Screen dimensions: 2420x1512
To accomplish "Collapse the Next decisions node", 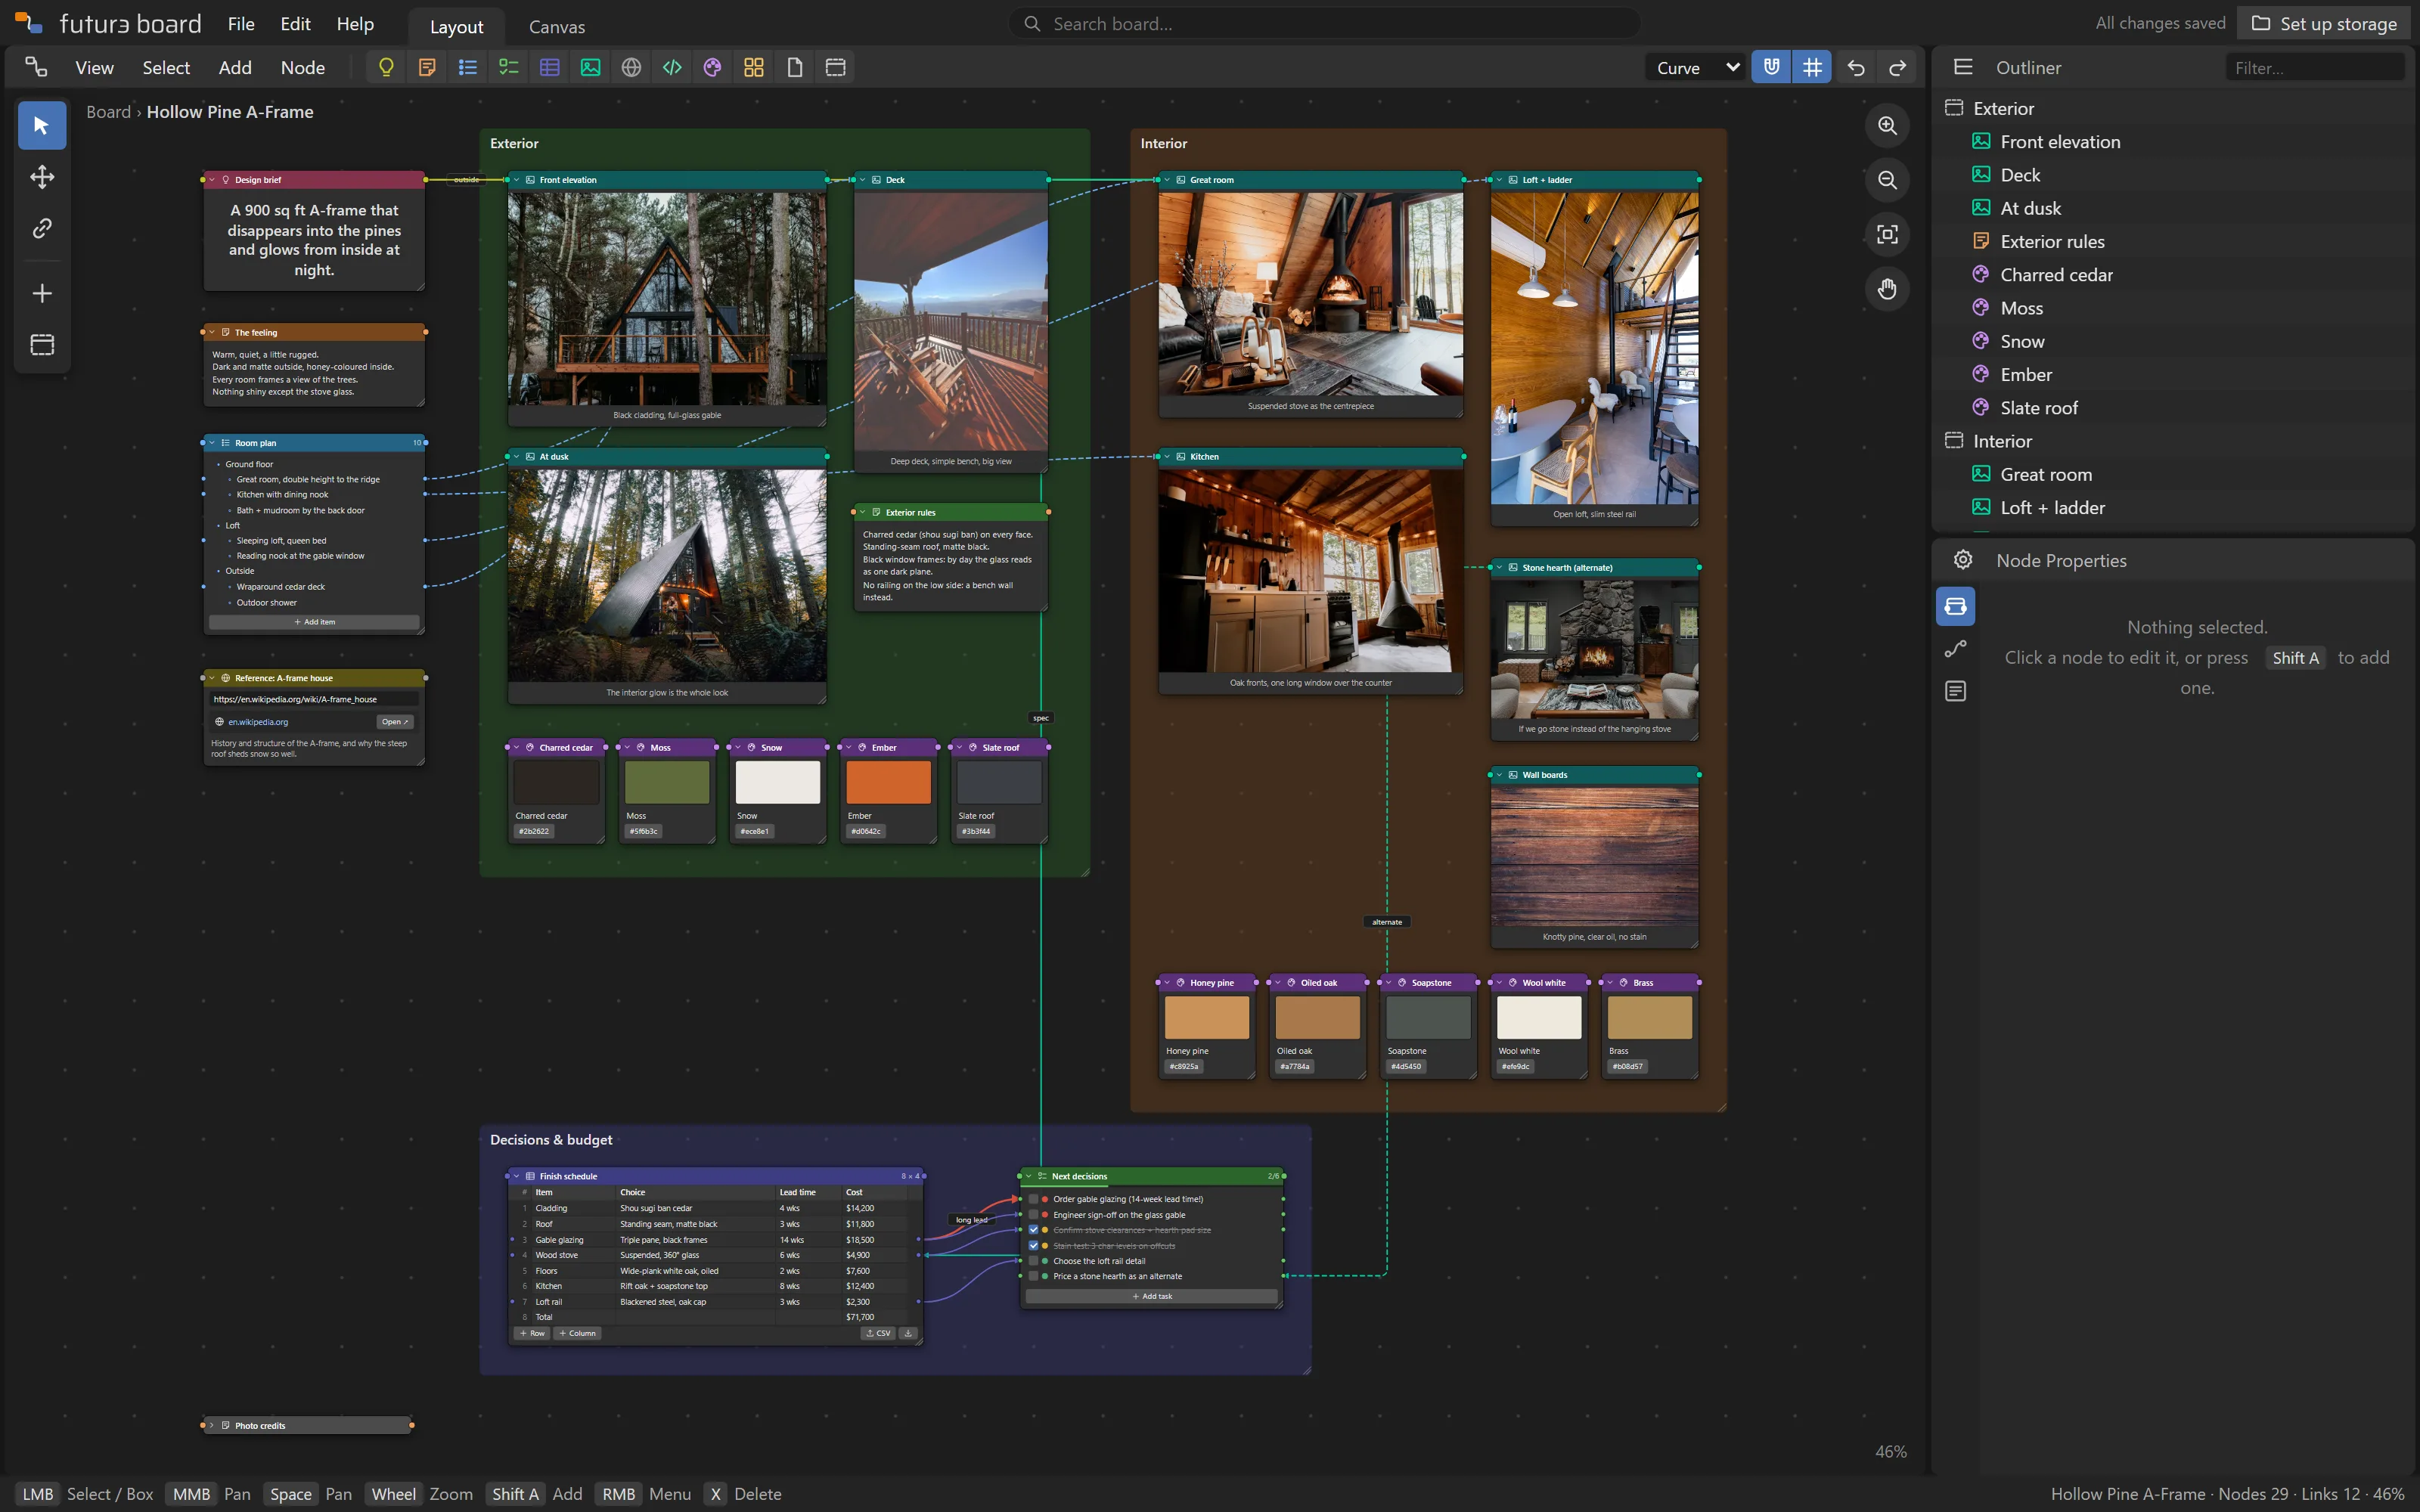I will tap(1028, 1176).
